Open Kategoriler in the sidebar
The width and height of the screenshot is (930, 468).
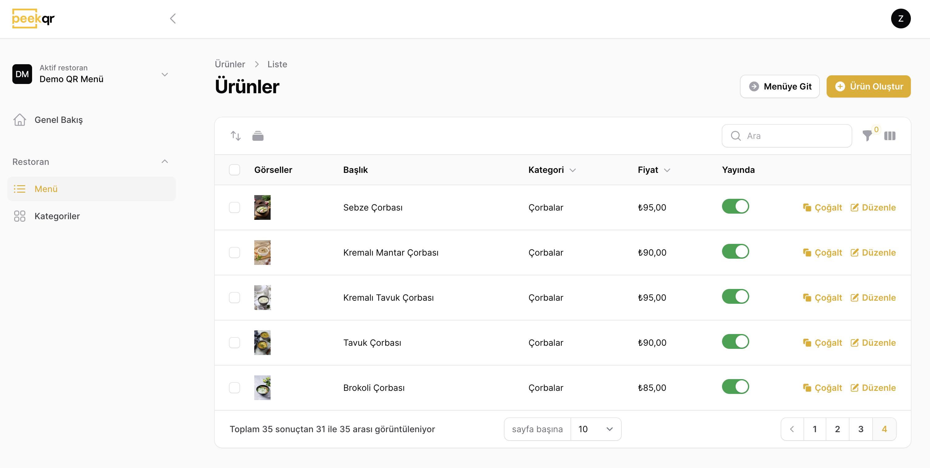click(x=57, y=216)
